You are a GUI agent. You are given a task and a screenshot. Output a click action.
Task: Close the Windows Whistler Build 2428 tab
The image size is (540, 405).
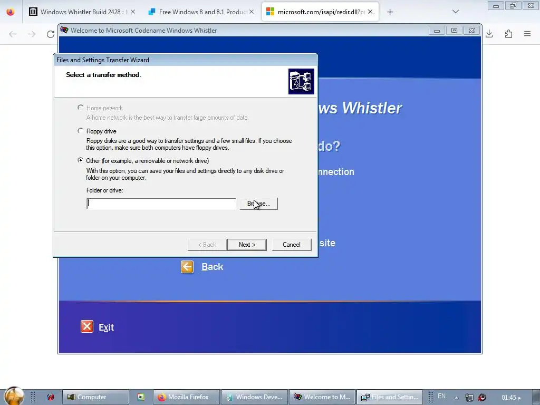point(133,12)
